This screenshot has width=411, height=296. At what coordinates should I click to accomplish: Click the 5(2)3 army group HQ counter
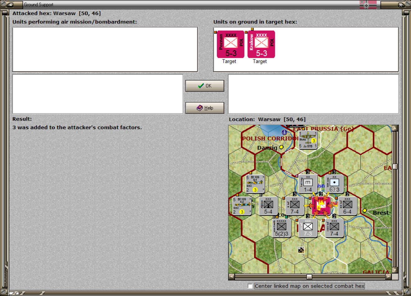point(281,228)
